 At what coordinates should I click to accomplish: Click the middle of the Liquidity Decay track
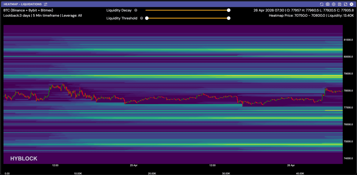(187, 10)
